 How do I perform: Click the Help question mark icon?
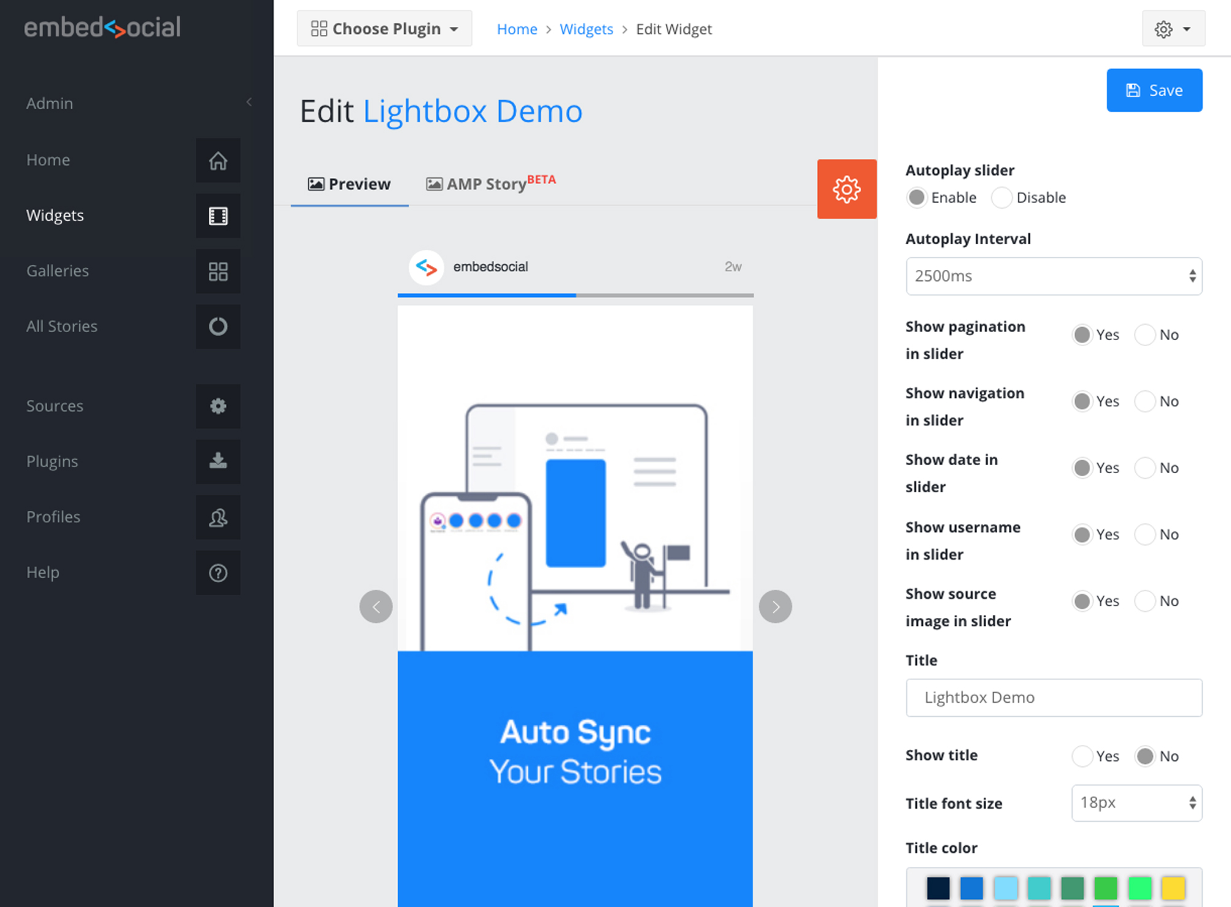(x=218, y=573)
